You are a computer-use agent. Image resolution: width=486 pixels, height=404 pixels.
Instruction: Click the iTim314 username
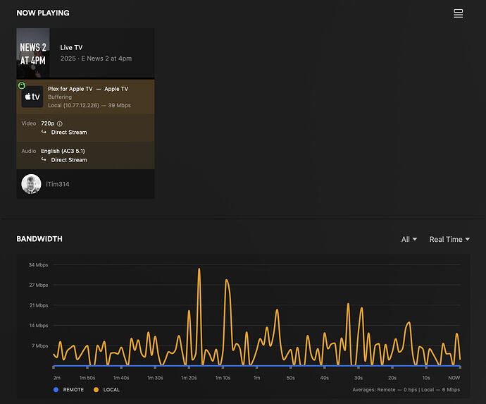point(58,184)
